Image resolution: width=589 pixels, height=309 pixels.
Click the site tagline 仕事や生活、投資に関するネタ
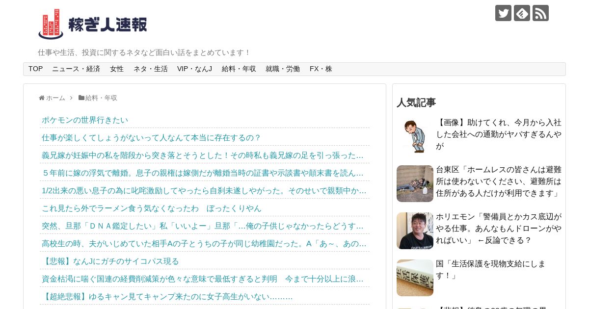coord(144,52)
